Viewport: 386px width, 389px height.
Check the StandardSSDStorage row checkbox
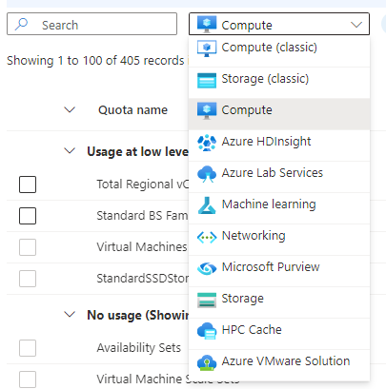(x=28, y=279)
